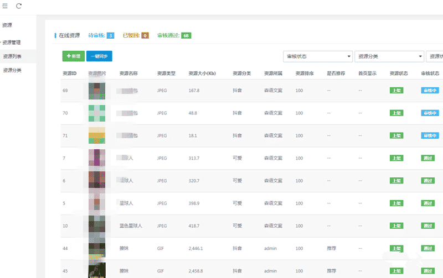
Task: Click the 审核通过 count badge showing 68
Action: [x=186, y=35]
